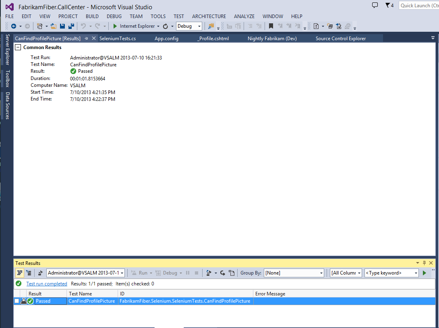Screen dimensions: 439x328
Task: Open the Type keyword dropdown arrow
Action: coord(416,273)
